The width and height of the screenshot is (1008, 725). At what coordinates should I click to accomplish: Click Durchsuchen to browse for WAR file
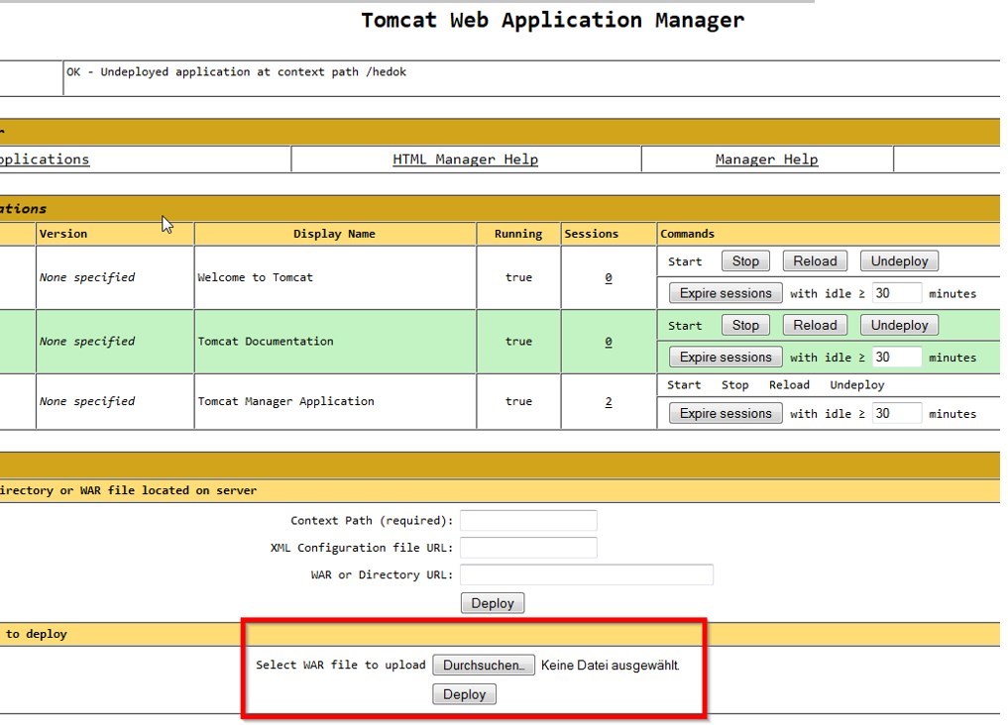coord(484,665)
